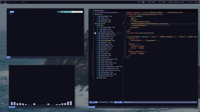The width and height of the screenshot is (200, 112).
Task: Click the red tray icon in top bar
Action: click(195, 2)
